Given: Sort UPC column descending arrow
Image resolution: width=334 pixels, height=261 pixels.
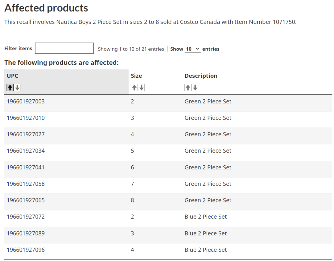Looking at the screenshot, I should point(17,88).
